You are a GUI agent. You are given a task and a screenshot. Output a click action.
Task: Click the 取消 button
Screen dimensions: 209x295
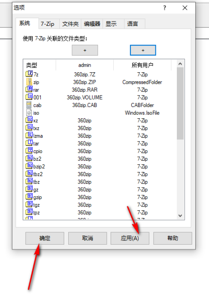pos(88,238)
